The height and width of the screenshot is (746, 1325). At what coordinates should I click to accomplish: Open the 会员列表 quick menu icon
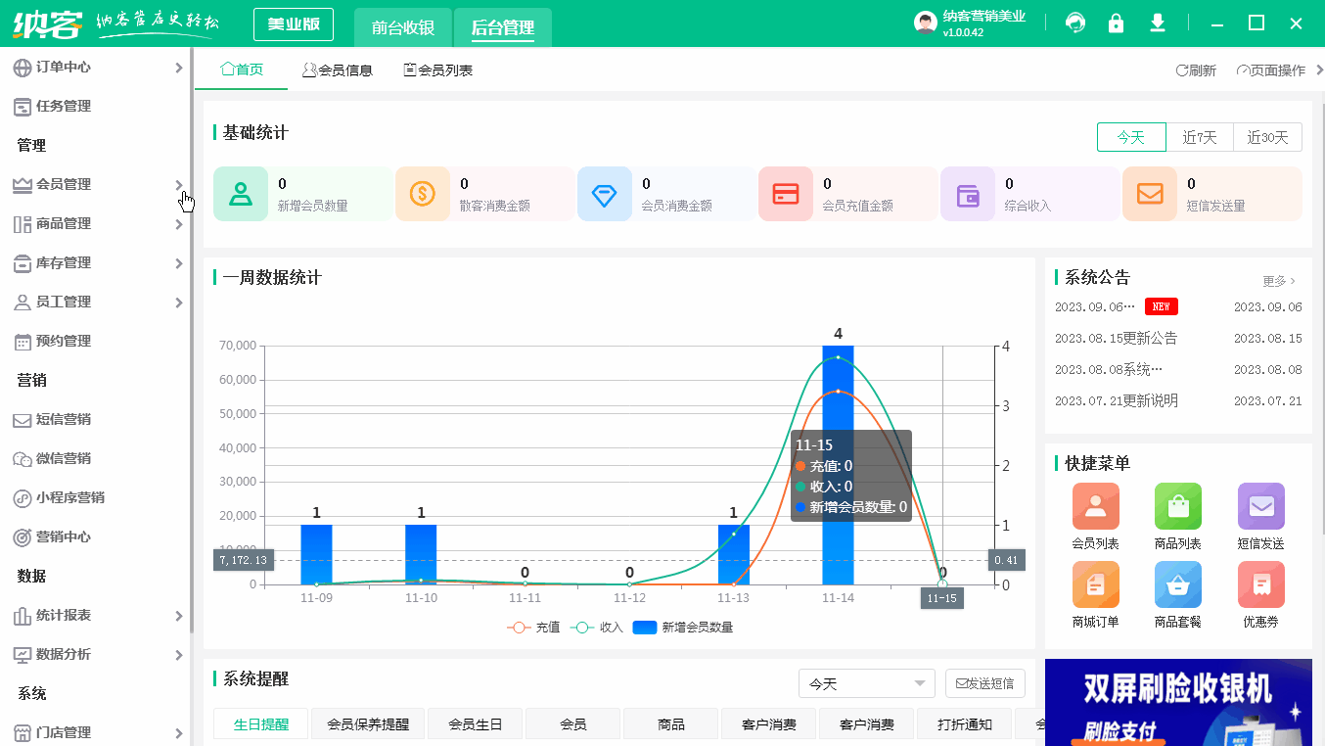coord(1095,506)
